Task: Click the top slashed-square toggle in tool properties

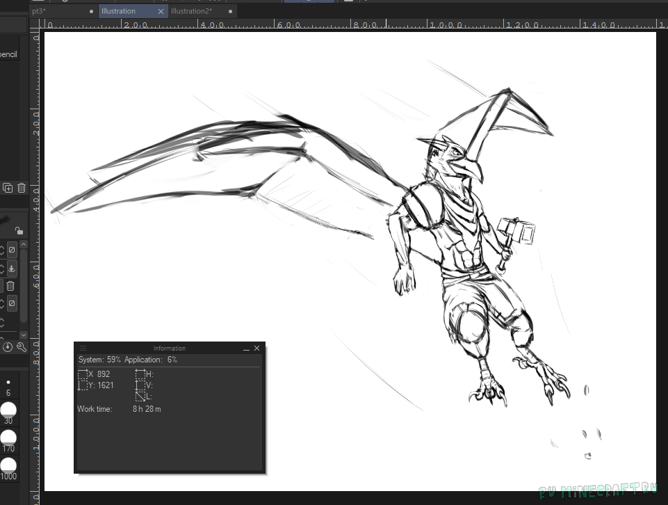Action: point(12,250)
